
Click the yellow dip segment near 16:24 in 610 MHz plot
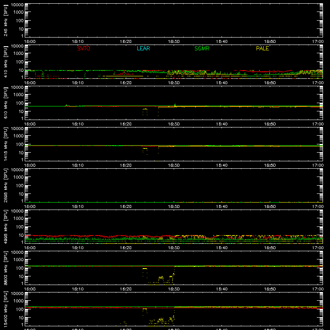[x=145, y=109]
